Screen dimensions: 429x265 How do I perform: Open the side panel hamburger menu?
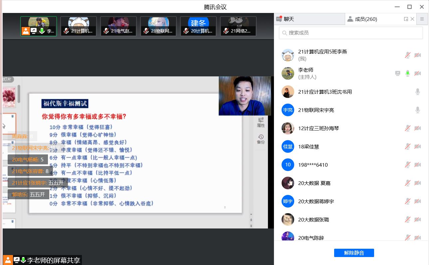(422, 19)
